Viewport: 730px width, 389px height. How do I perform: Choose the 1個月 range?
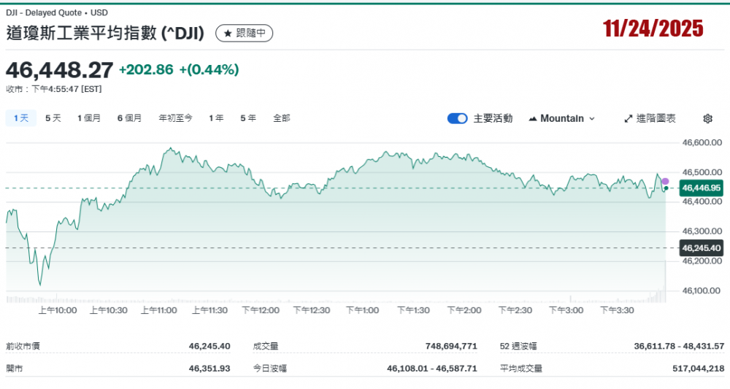coord(89,118)
